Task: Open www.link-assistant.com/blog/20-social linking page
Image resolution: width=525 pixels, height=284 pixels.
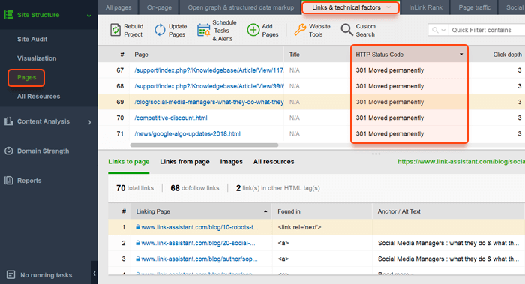Action: pyautogui.click(x=198, y=243)
